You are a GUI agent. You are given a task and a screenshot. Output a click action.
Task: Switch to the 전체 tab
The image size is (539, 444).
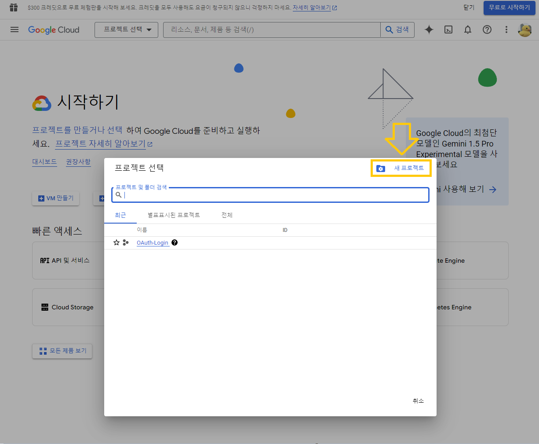227,215
